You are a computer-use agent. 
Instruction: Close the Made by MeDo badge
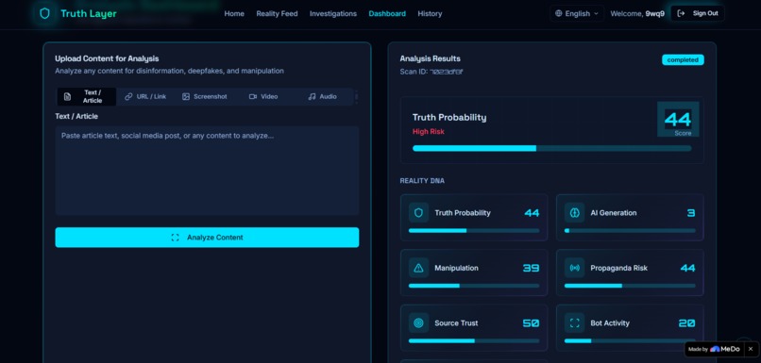(751, 349)
